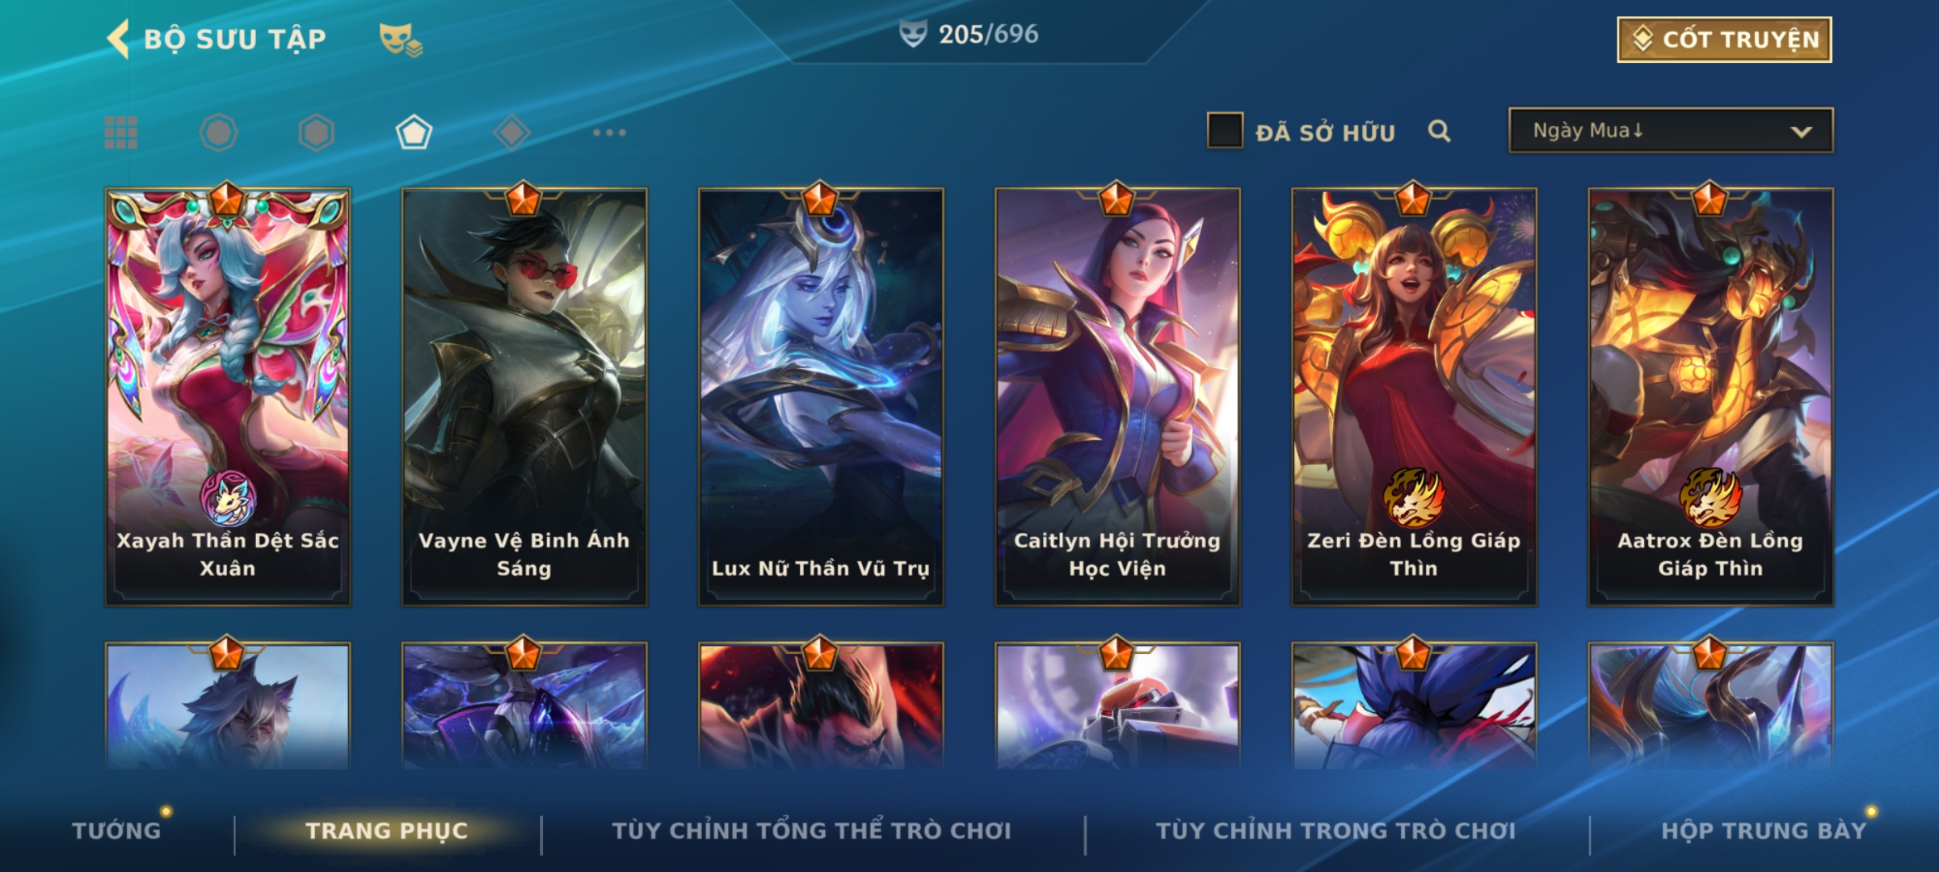Switch to the Tướng tab
The width and height of the screenshot is (1939, 872).
(x=116, y=830)
